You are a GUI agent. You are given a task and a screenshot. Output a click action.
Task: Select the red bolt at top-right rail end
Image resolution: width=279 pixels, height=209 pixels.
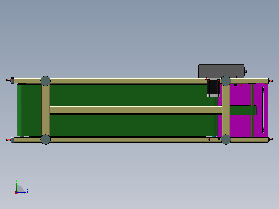tap(270, 81)
